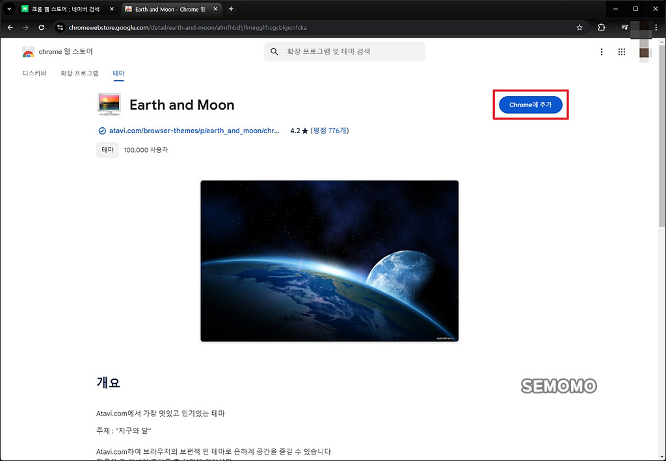Click the verified publisher badge icon
Image resolution: width=666 pixels, height=461 pixels.
coord(102,131)
